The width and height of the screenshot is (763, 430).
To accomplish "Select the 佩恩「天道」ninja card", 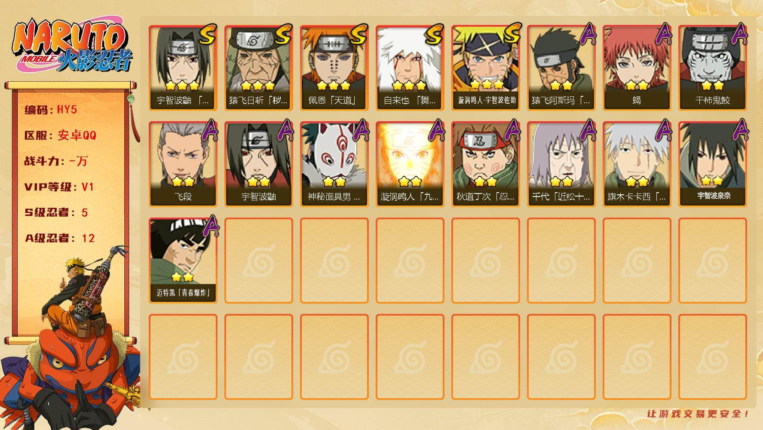I will point(334,68).
